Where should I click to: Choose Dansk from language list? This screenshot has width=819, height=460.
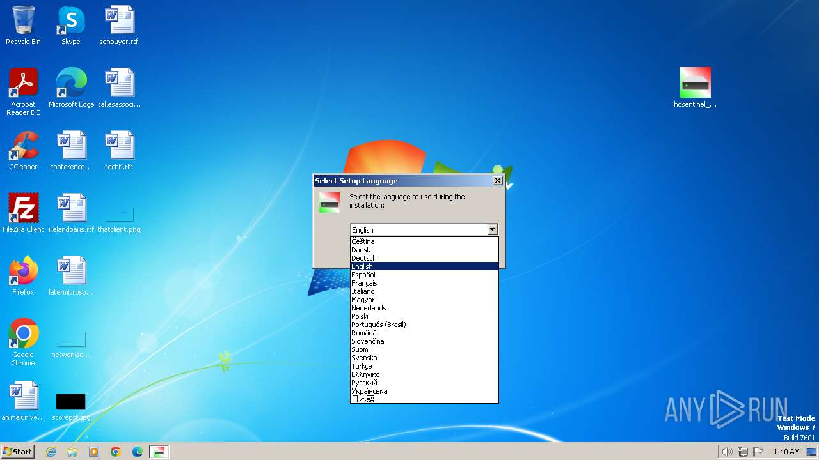424,250
